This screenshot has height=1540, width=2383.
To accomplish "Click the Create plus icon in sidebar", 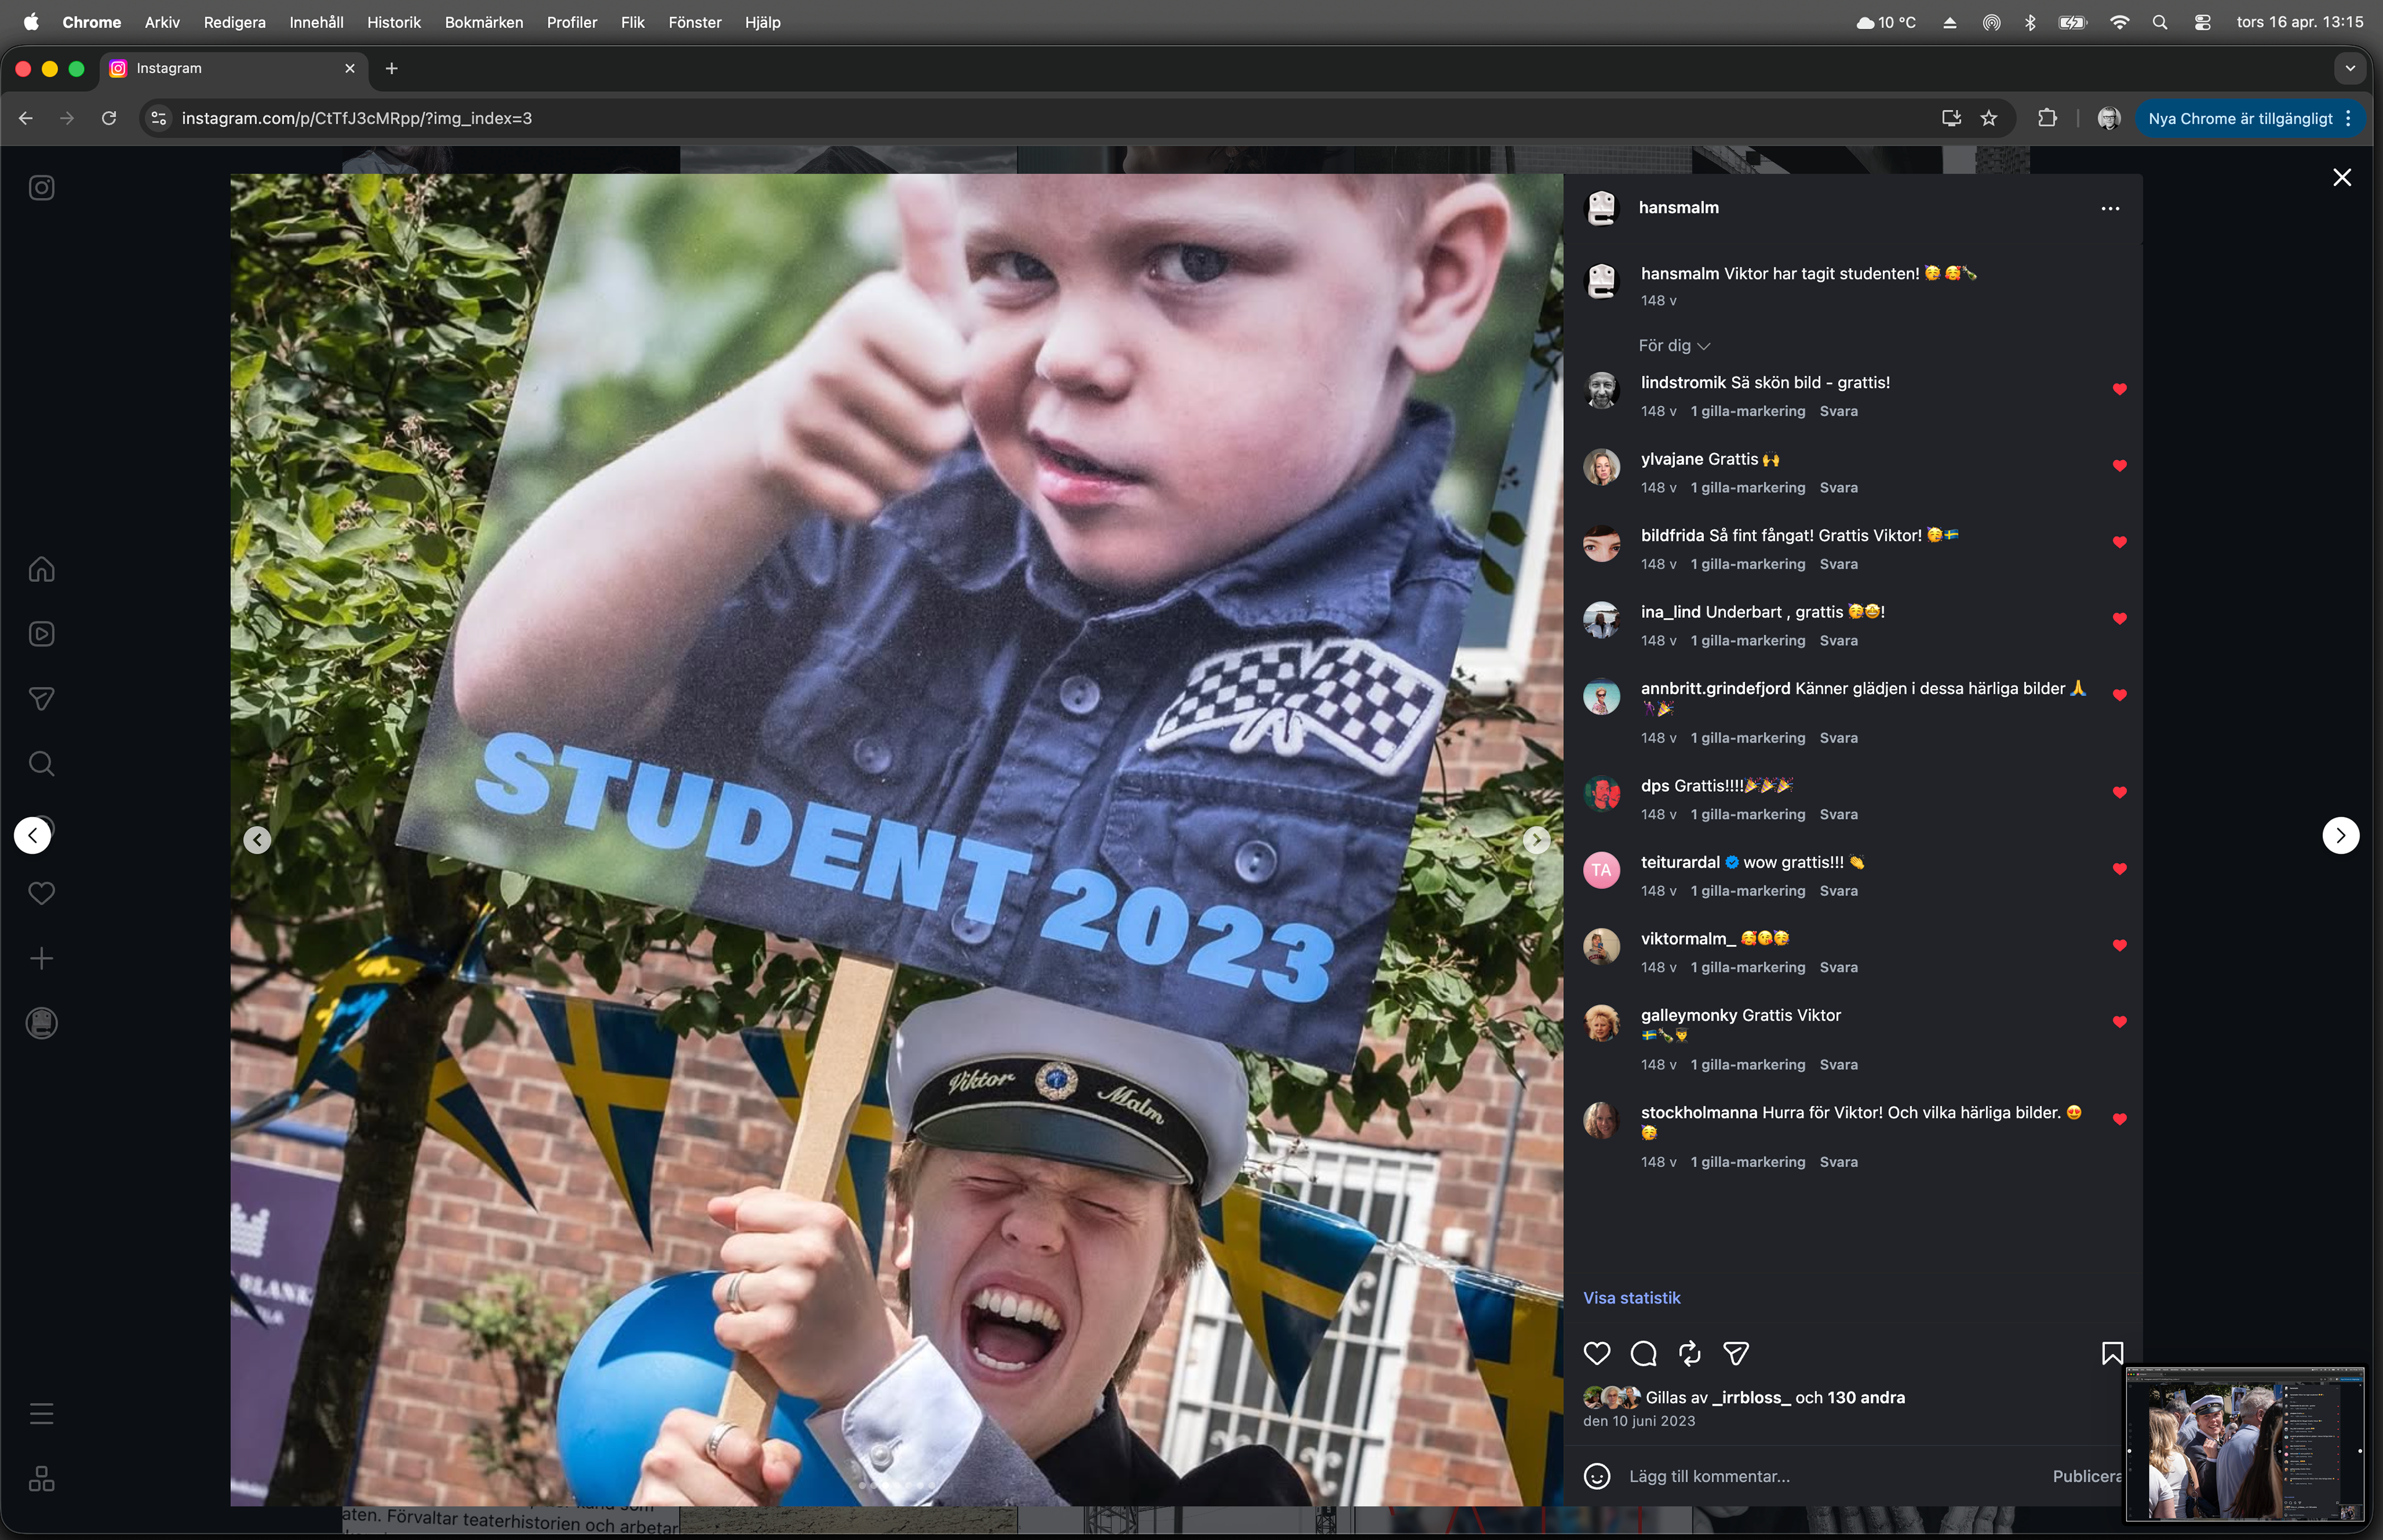I will pos(41,958).
